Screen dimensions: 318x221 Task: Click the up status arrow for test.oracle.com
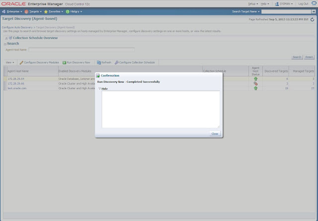(x=255, y=88)
